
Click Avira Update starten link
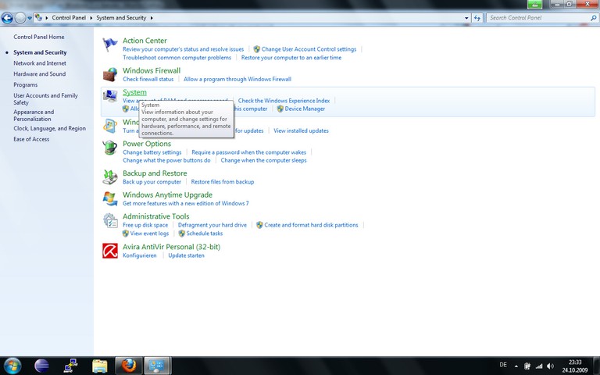point(187,255)
